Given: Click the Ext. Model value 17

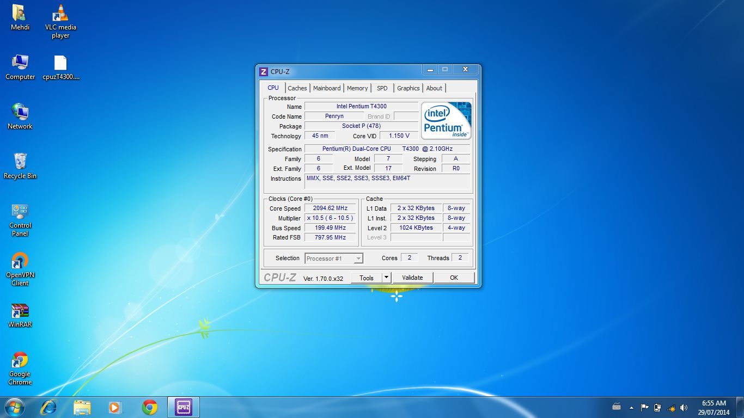Looking at the screenshot, I should (x=388, y=168).
